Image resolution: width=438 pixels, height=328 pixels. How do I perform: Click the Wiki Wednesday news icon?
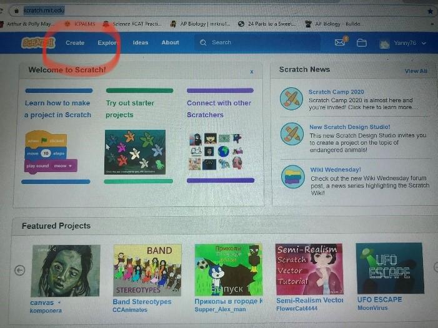coord(293,176)
